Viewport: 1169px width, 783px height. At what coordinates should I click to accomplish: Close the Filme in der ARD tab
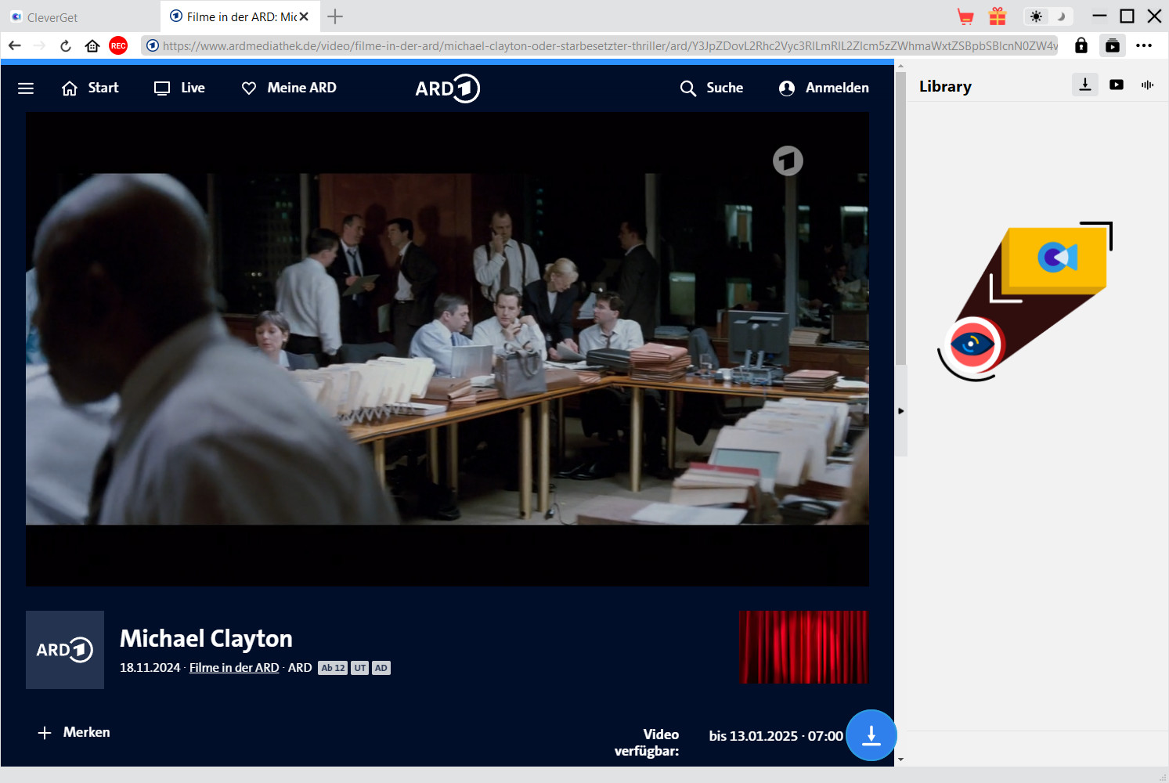(304, 16)
